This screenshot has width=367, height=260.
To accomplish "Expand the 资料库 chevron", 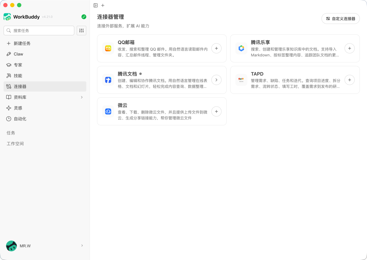I will click(82, 97).
